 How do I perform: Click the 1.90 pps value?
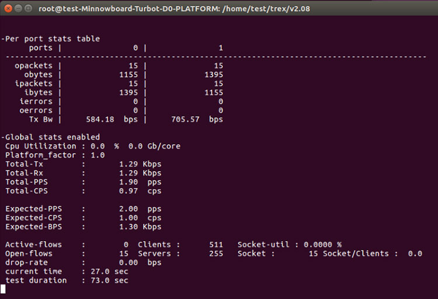click(x=140, y=182)
